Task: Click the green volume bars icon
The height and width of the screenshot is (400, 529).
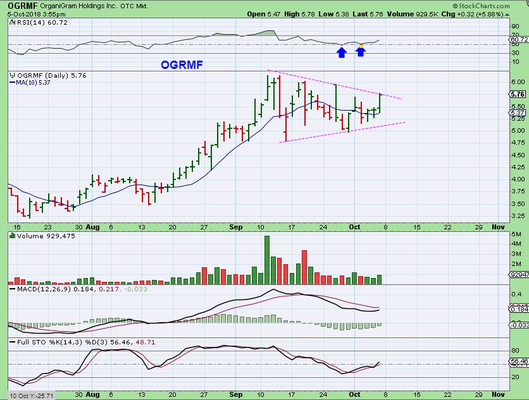Action: click(13, 236)
